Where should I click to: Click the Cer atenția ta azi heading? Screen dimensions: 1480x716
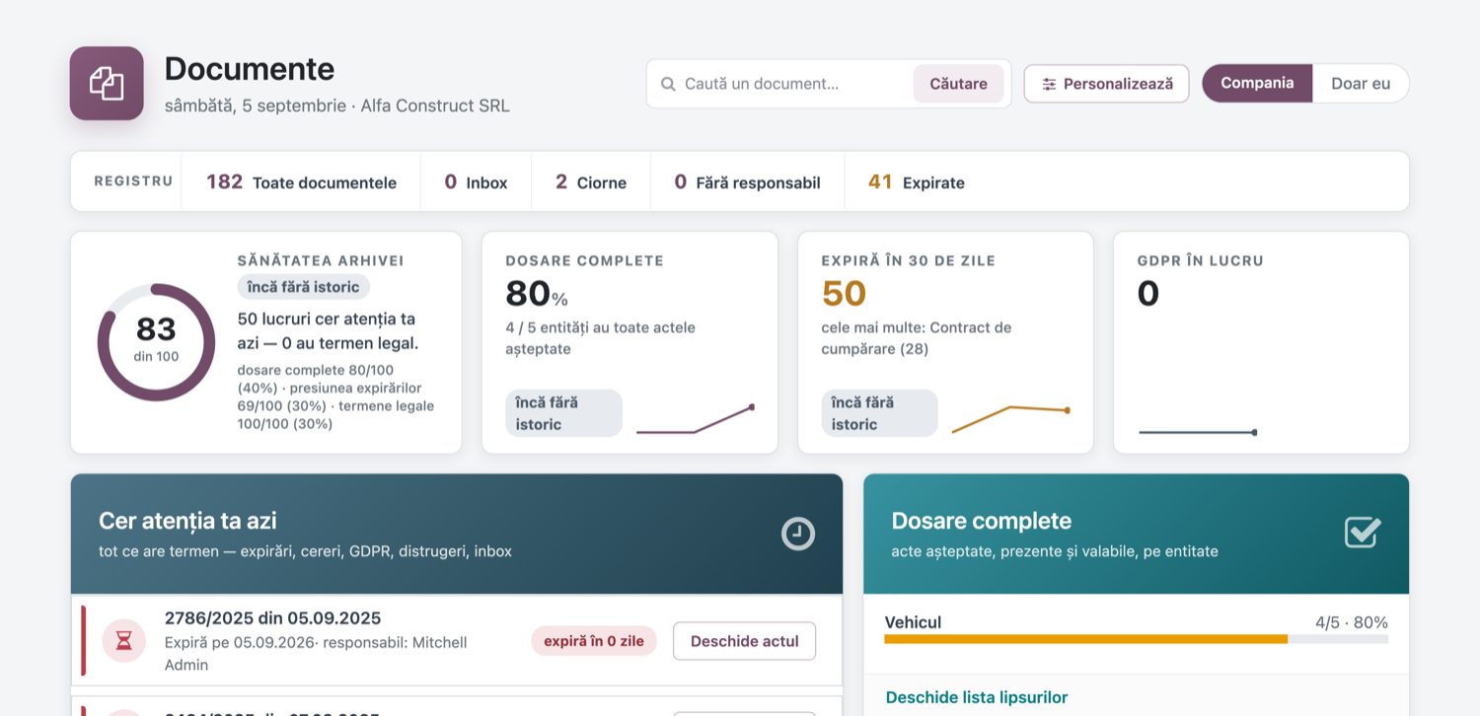(x=187, y=521)
